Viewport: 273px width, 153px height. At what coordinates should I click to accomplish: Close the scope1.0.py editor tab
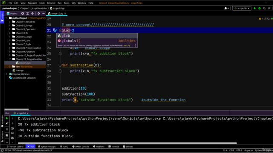[65, 13]
